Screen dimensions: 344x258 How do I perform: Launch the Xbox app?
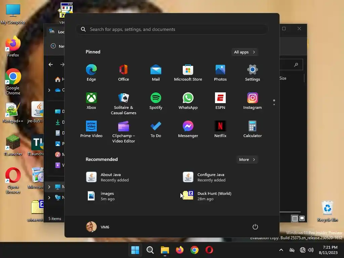91,101
